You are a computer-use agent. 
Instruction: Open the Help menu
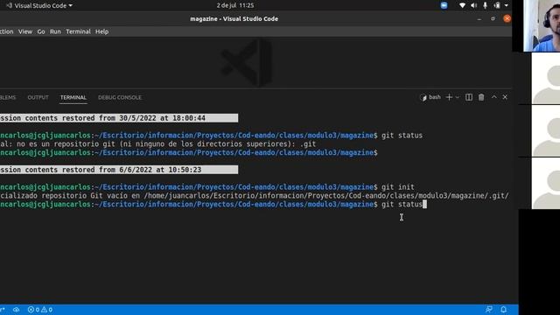[x=101, y=31]
